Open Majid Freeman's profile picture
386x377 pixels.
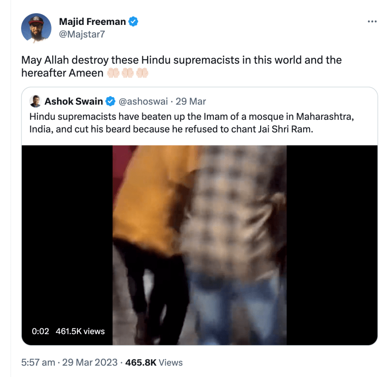pos(36,28)
